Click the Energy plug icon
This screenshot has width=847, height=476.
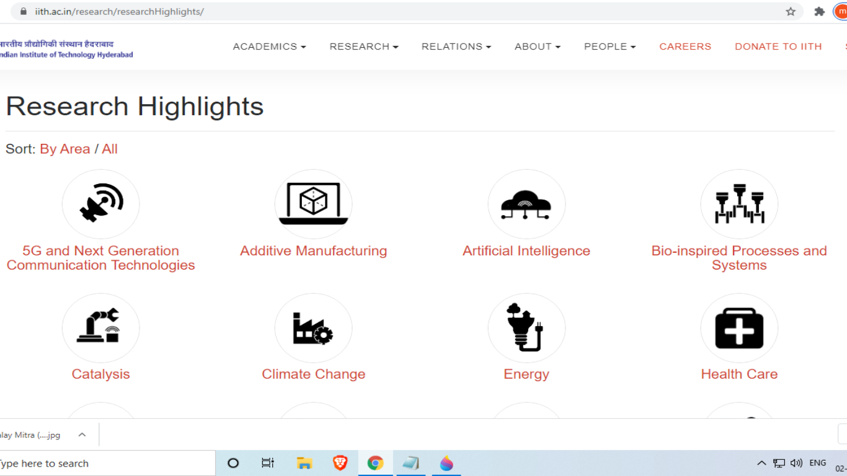pyautogui.click(x=526, y=328)
